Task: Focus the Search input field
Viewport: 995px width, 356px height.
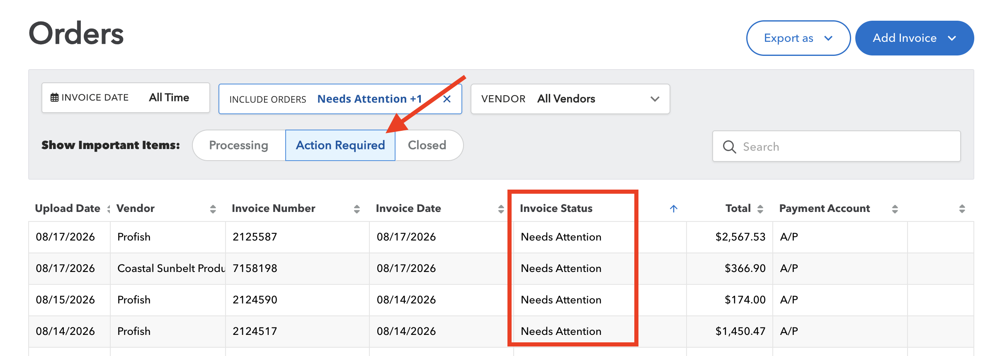Action: 837,147
